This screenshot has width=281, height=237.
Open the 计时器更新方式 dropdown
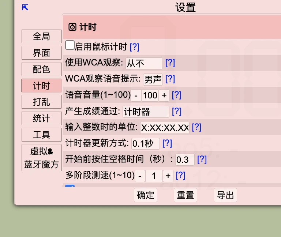tap(146, 144)
